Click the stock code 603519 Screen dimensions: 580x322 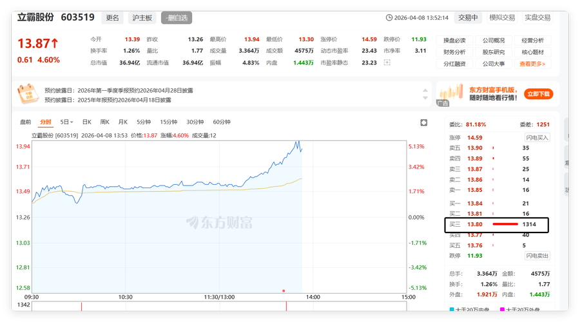point(78,17)
